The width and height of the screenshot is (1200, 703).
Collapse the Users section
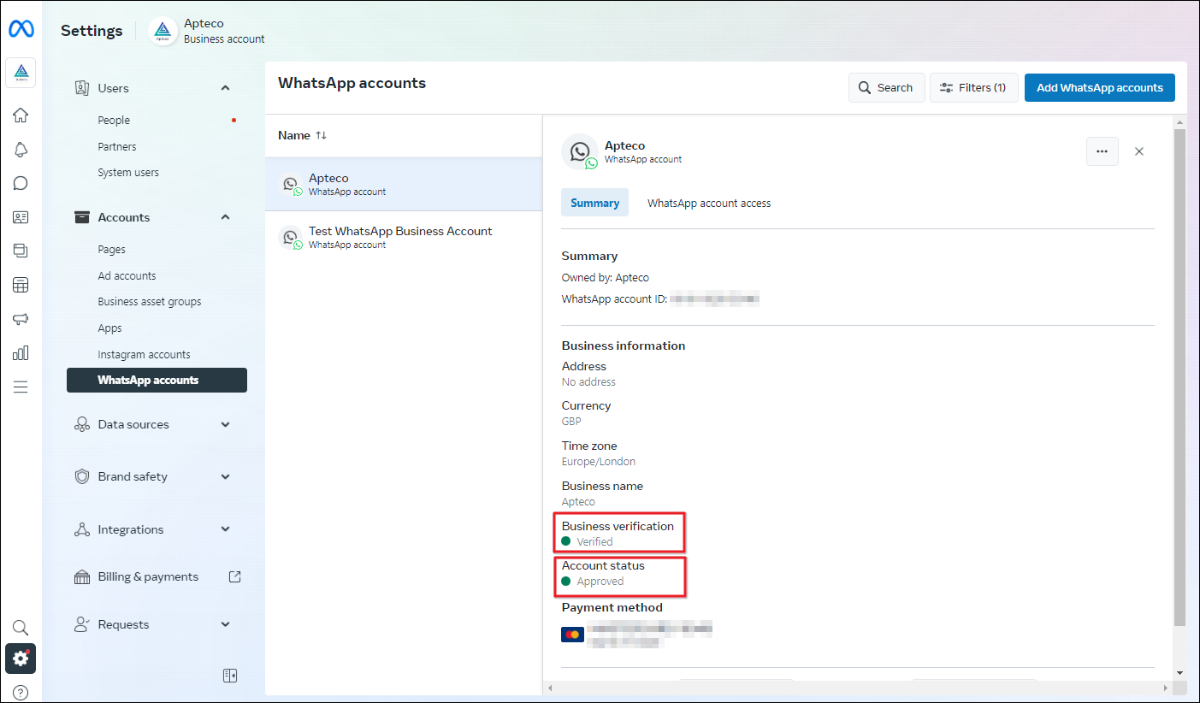[x=226, y=88]
